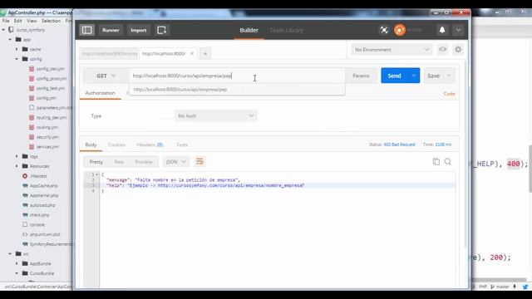Open the JSON format dropdown
Image resolution: width=532 pixels, height=299 pixels.
(x=176, y=162)
